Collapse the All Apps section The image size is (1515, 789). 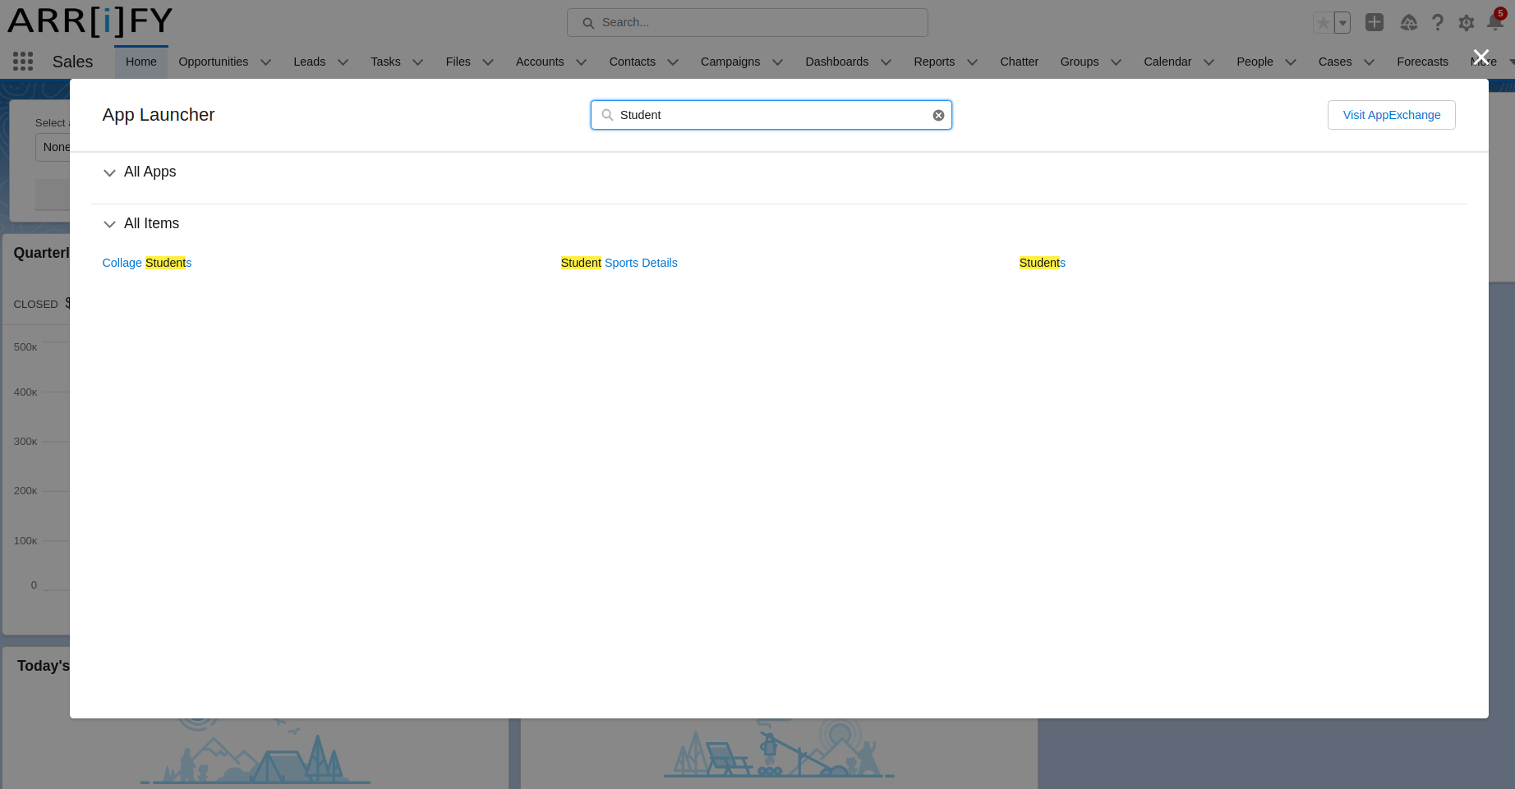[x=109, y=172]
